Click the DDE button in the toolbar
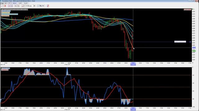199x111 pixels. 42,6
